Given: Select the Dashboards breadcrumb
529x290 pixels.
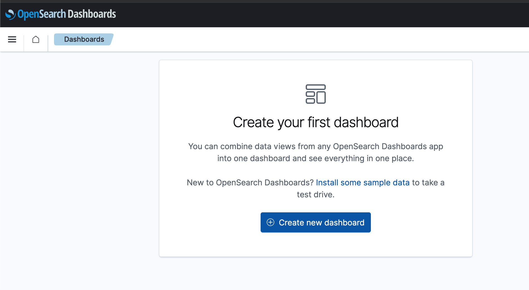Looking at the screenshot, I should coord(84,40).
